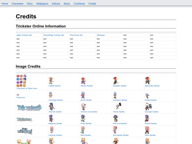Click the Witch sprite image
The image size is (192, 144).
(147, 130)
